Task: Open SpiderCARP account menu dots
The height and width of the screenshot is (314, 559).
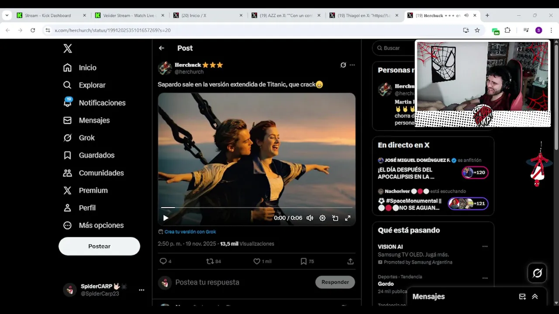Action: coord(141,290)
